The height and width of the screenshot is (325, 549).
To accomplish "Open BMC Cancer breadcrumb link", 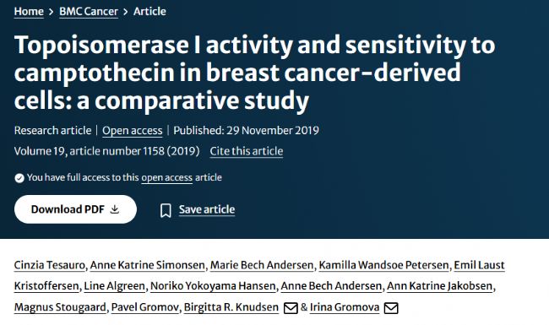I will 89,11.
